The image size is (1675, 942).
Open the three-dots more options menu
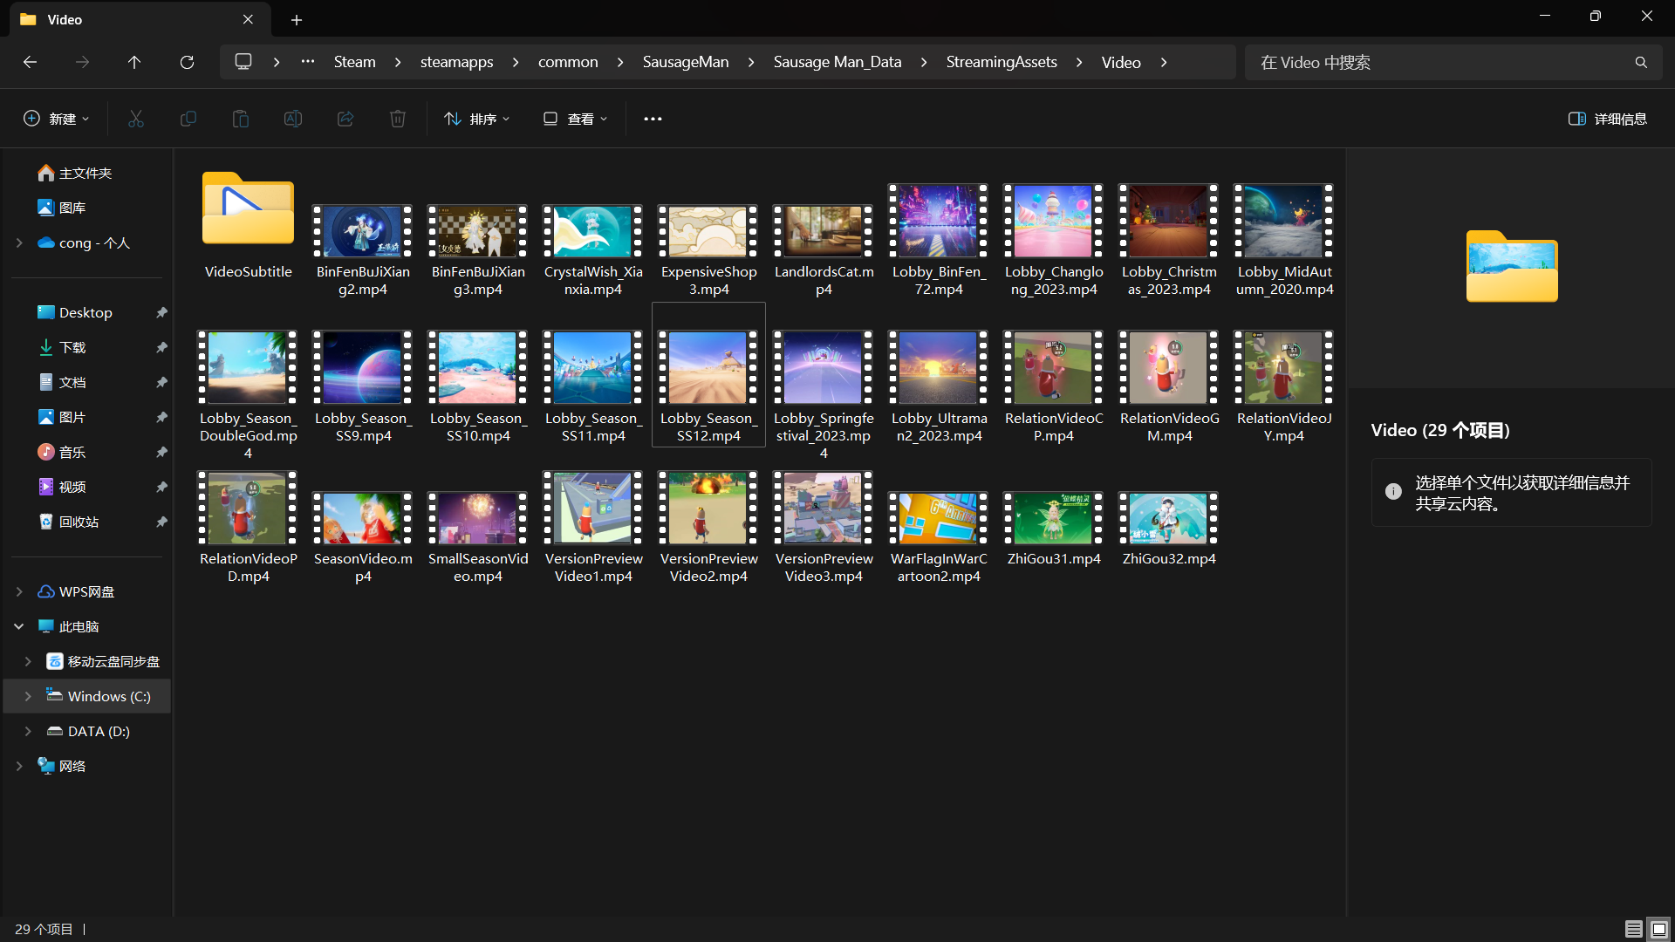(653, 119)
